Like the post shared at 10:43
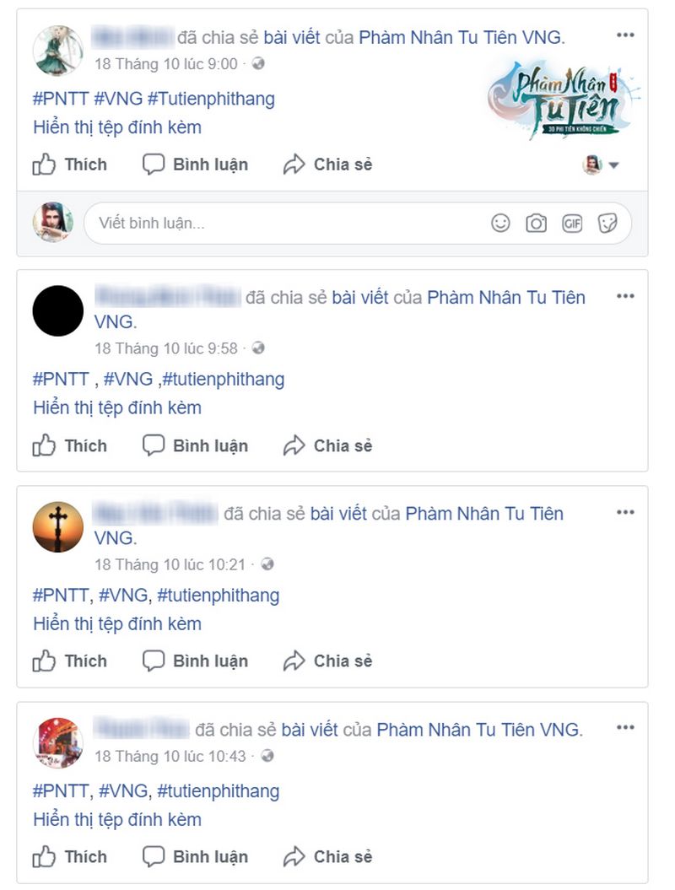 [69, 856]
